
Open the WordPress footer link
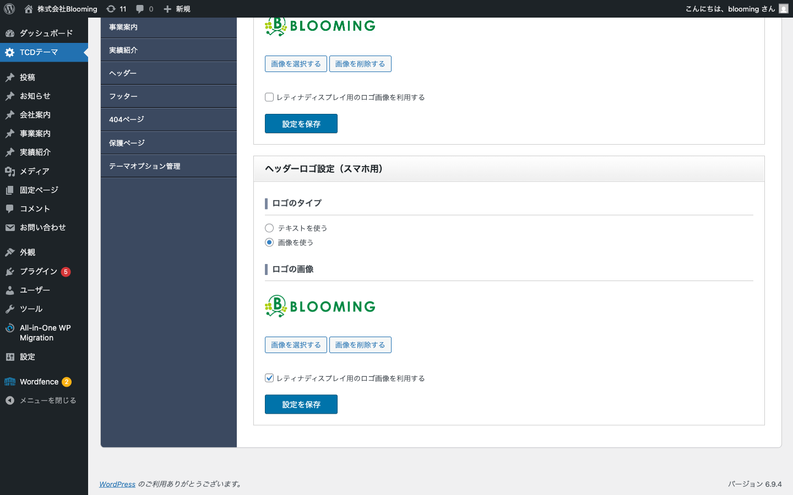[x=117, y=484]
